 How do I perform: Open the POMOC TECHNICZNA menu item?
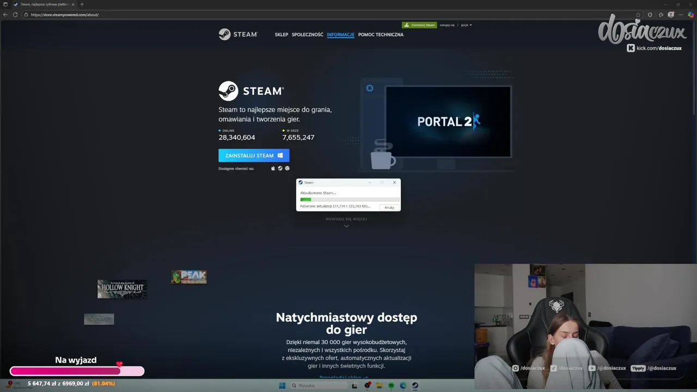[x=381, y=35]
